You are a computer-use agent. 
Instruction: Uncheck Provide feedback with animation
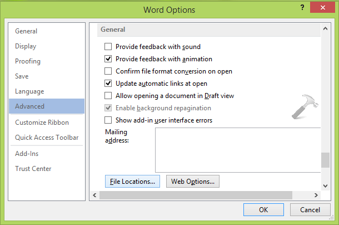108,58
